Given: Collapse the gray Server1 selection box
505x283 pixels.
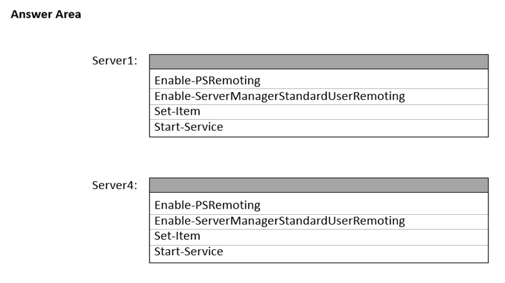Looking at the screenshot, I should (x=319, y=61).
